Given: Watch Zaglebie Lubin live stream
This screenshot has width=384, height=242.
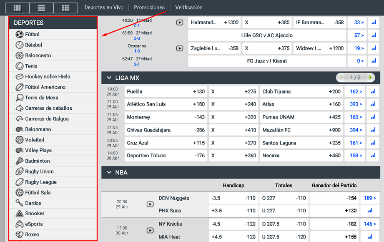Looking at the screenshot, I should [180, 48].
